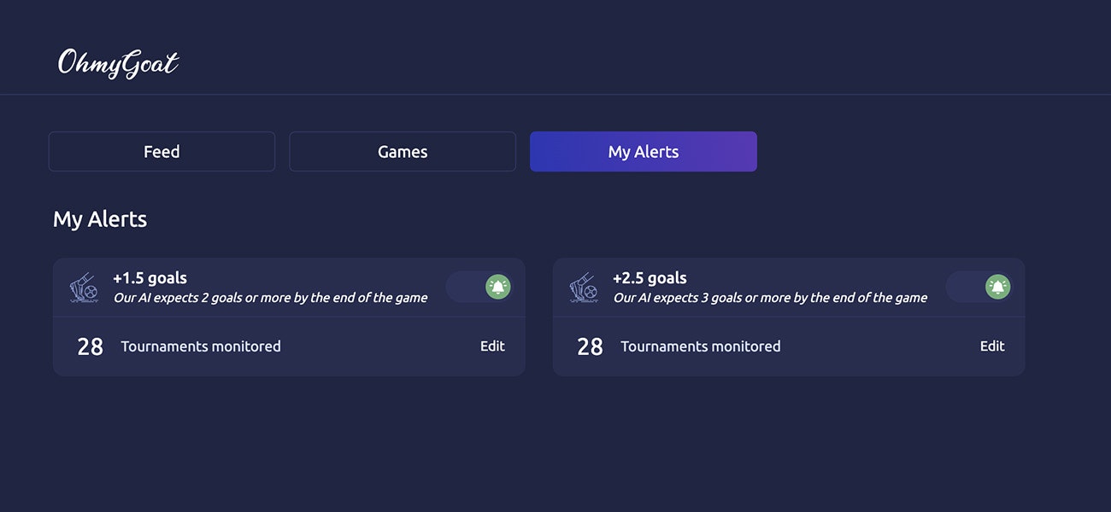Click the soccer kick icon on +1.5 goals card
The image size is (1111, 512).
85,288
